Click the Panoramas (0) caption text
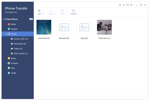 point(64,38)
